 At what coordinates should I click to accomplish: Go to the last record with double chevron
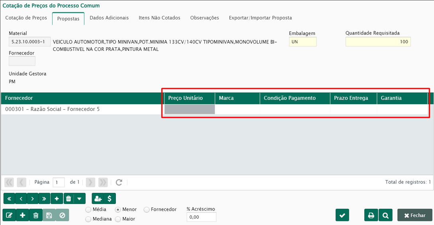[x=44, y=198]
